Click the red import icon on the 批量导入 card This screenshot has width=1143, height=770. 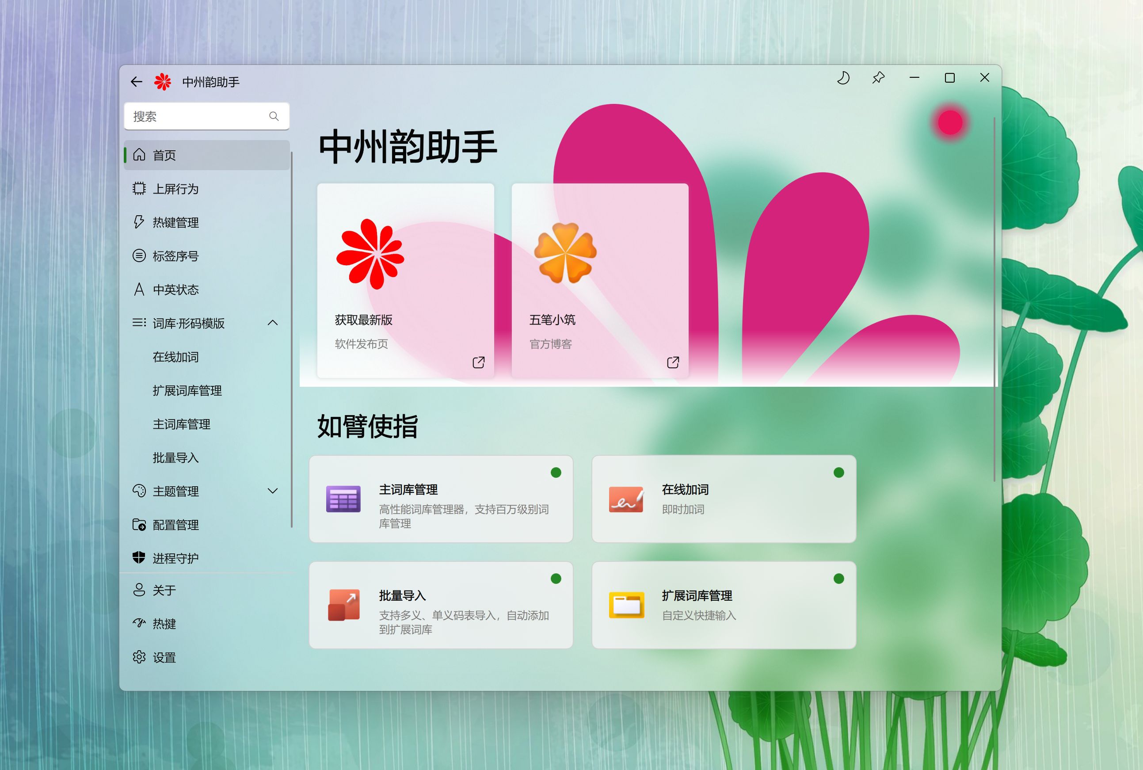tap(343, 605)
